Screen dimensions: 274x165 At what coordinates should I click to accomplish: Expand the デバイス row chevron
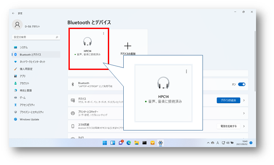[x=244, y=101]
